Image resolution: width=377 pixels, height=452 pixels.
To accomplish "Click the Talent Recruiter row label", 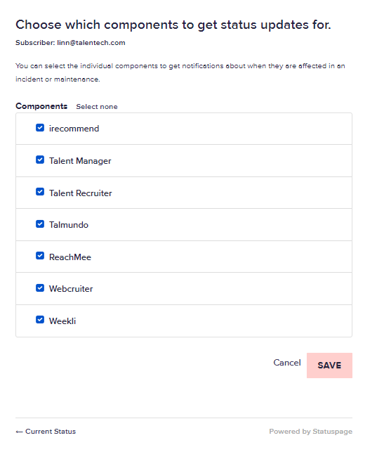I will tap(80, 193).
